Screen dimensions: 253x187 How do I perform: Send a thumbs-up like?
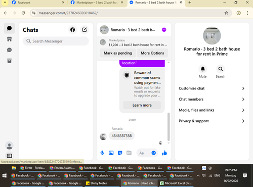click(x=164, y=153)
